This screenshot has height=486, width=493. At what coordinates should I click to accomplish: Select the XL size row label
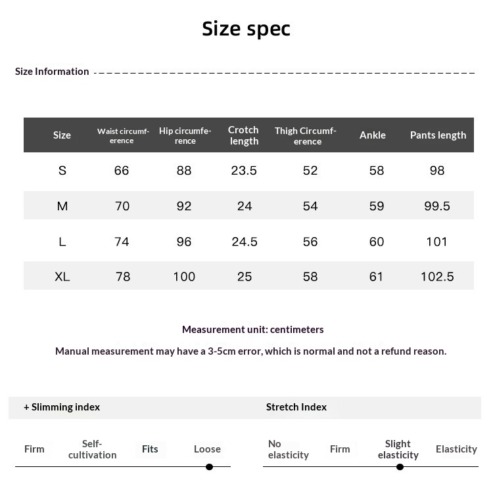(62, 276)
